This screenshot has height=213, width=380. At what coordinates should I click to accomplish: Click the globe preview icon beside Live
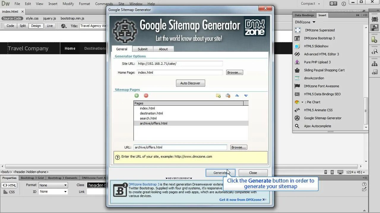[64, 26]
